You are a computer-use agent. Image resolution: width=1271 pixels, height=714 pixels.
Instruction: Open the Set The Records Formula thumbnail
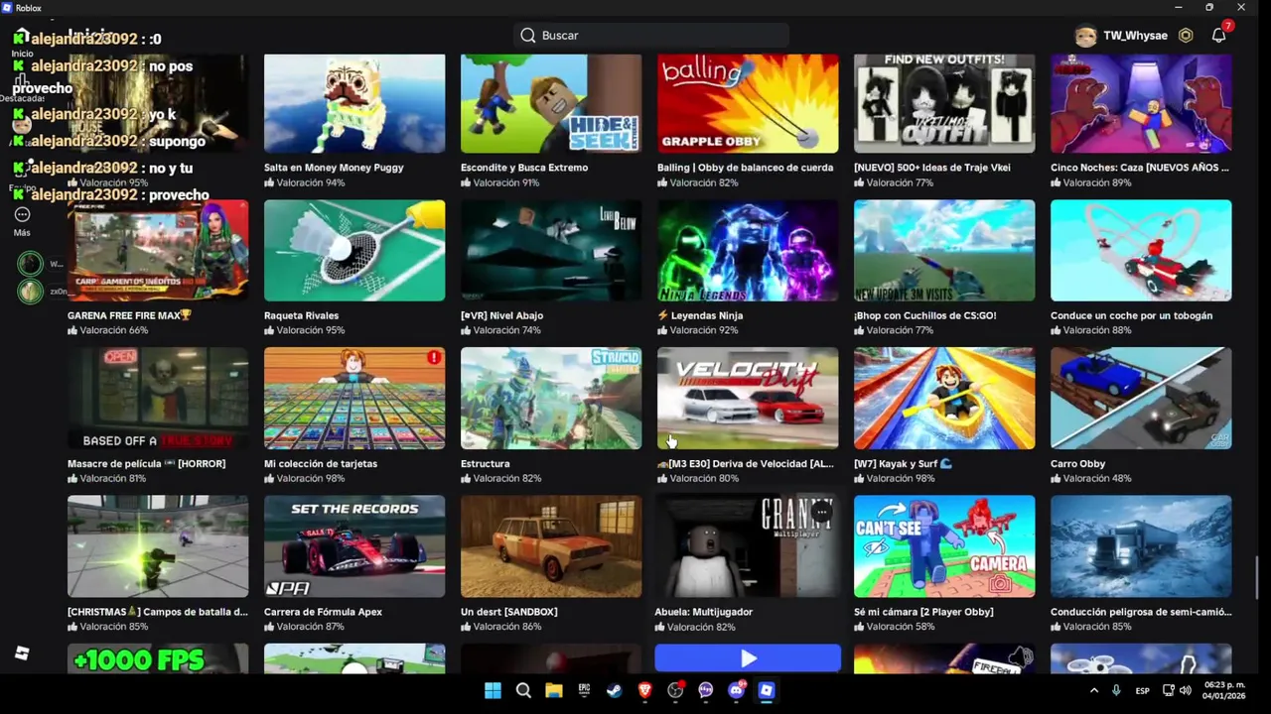(x=354, y=546)
